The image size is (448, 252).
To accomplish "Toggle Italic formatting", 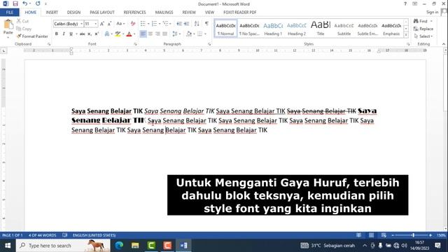I will point(64,34).
